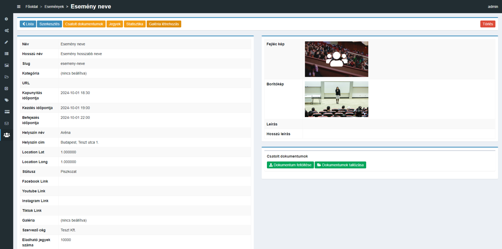Toggle the hamburger sidebar menu

(x=19, y=7)
